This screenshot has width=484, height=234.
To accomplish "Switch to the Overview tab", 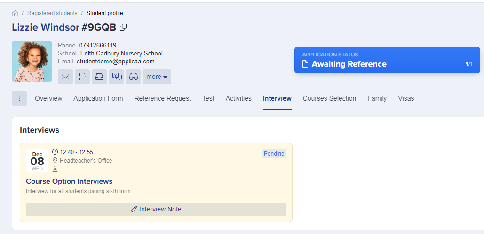I will (x=48, y=98).
